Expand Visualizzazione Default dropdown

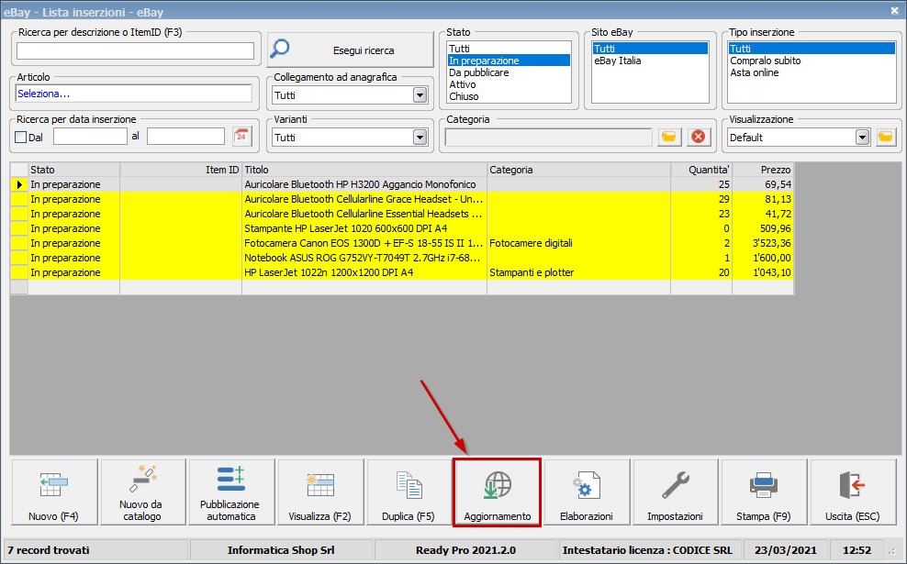[x=862, y=138]
